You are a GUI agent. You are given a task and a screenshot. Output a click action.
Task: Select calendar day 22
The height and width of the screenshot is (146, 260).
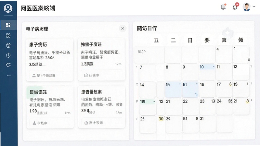pos(190,106)
